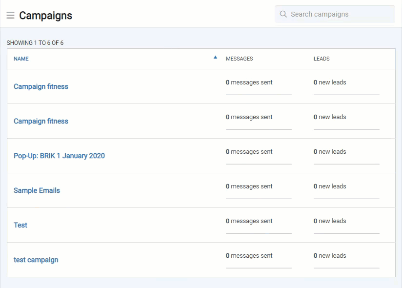
Task: Click new leads progress bar for Test
Action: click(346, 233)
